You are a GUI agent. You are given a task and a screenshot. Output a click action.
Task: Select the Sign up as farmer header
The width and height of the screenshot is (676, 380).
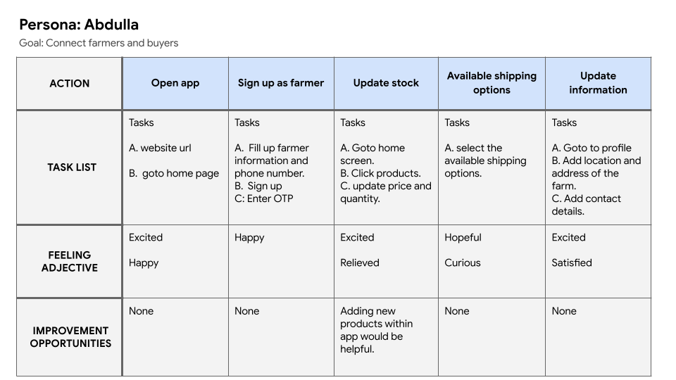[281, 84]
